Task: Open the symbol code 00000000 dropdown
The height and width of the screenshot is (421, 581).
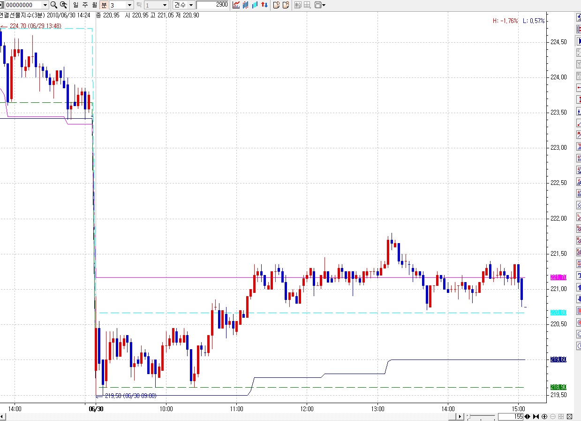Action: pos(45,5)
